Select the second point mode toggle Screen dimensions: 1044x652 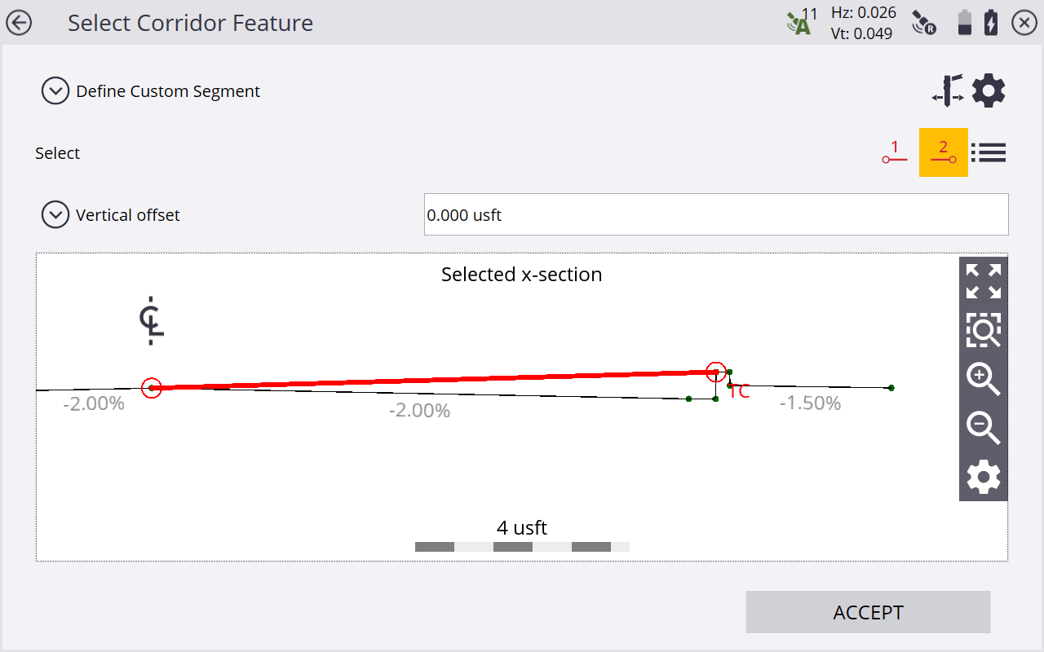tap(944, 152)
